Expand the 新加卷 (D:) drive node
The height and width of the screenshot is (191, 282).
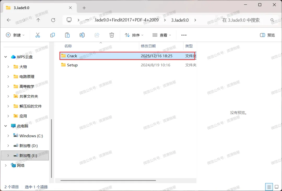coord(8,146)
